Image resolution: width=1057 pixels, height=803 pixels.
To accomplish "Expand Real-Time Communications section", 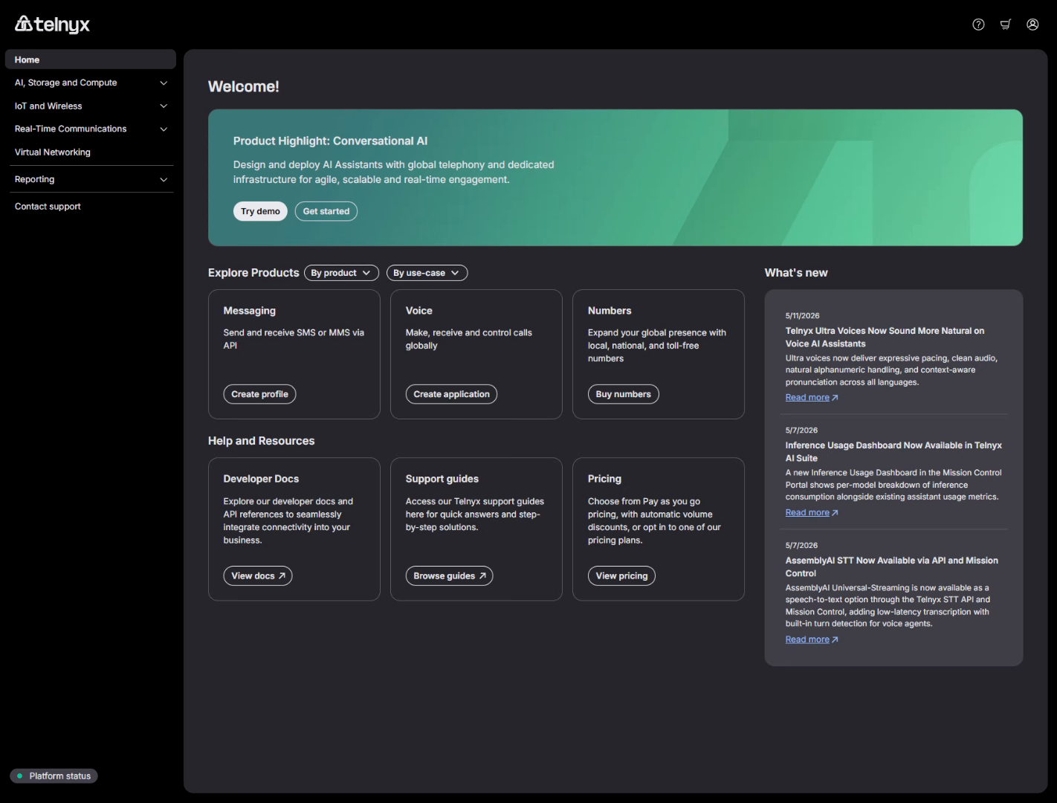I will tap(91, 129).
